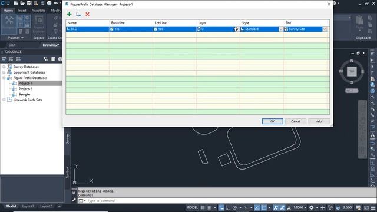The image size is (377, 212).
Task: Switch to the Model layout tab
Action: (11, 206)
